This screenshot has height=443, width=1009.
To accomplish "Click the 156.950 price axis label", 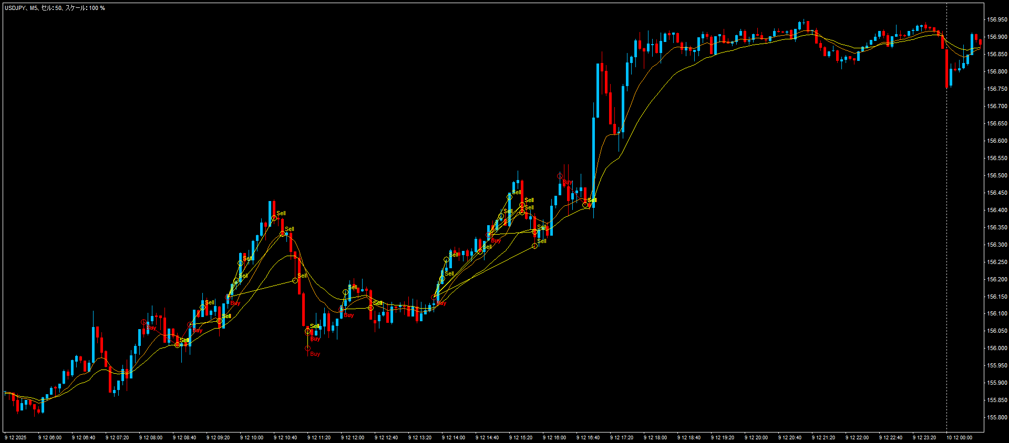I will click(x=997, y=19).
